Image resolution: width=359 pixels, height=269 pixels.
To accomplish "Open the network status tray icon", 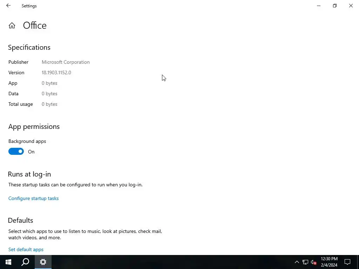I will pos(305,262).
